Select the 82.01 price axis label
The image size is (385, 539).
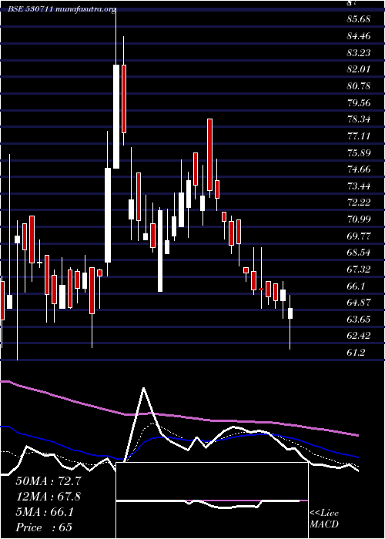pyautogui.click(x=359, y=69)
